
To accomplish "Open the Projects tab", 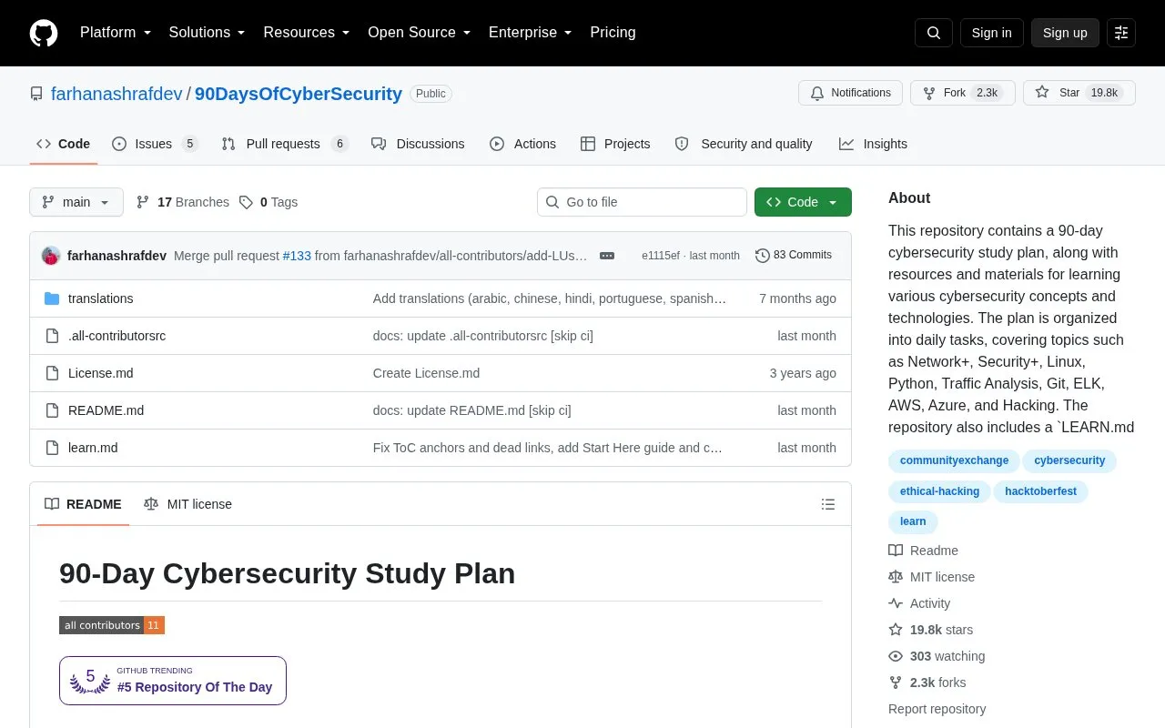I will pyautogui.click(x=615, y=144).
